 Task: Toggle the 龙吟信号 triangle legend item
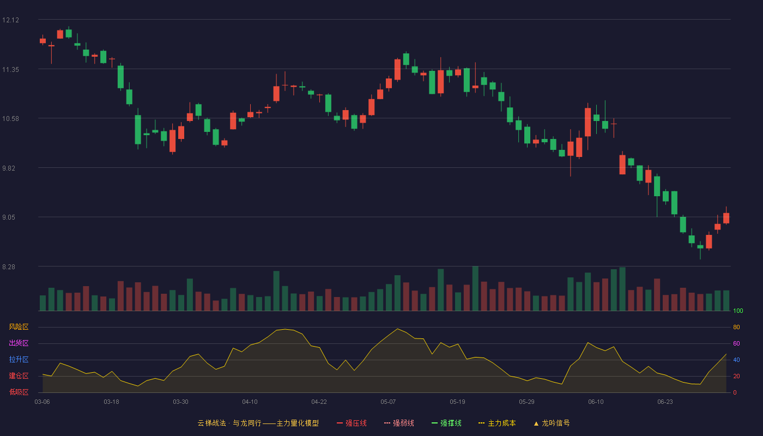click(x=552, y=423)
